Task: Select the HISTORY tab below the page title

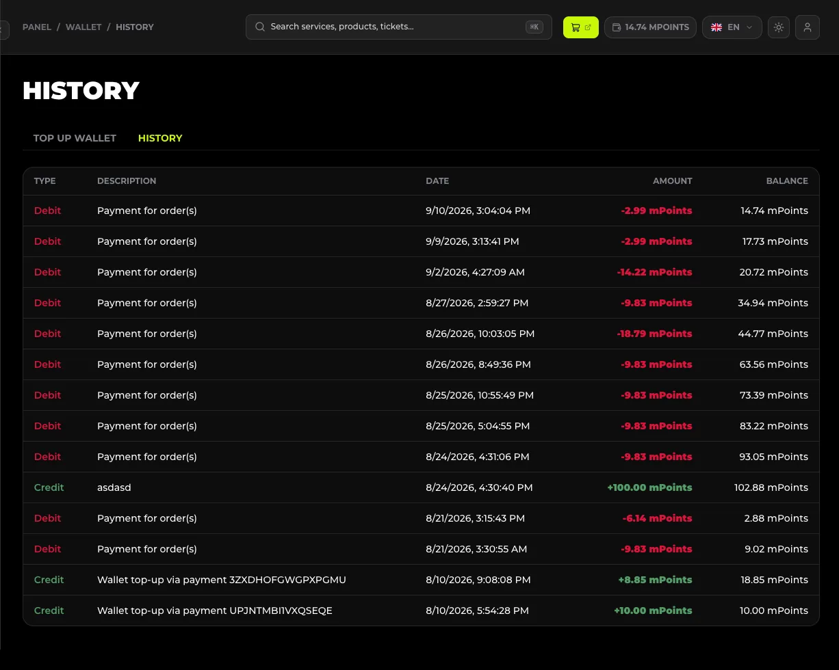Action: coord(160,138)
